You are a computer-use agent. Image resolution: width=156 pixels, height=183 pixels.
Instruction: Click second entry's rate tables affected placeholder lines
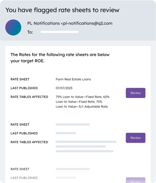pyautogui.click(x=86, y=146)
